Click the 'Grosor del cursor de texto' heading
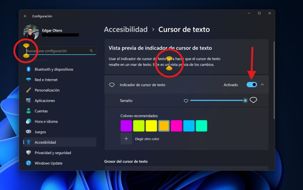 (126, 161)
